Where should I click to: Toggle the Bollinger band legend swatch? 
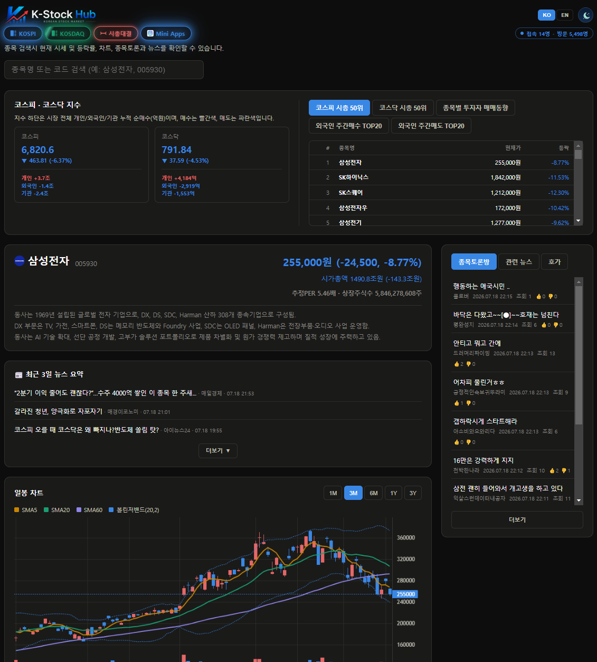[x=111, y=510]
